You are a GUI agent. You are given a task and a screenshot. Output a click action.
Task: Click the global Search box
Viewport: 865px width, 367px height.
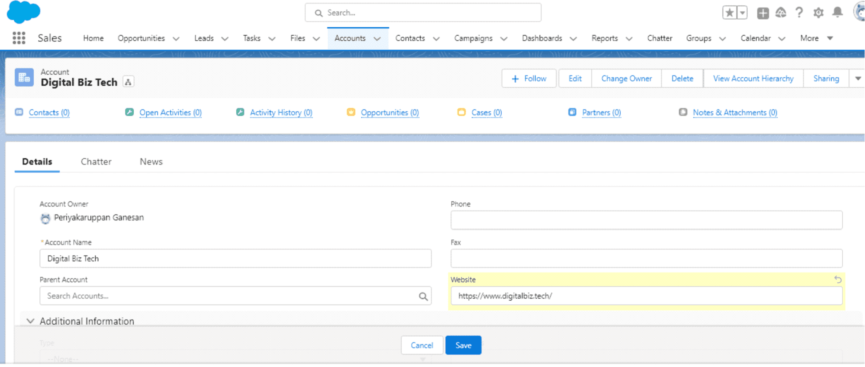(x=423, y=13)
